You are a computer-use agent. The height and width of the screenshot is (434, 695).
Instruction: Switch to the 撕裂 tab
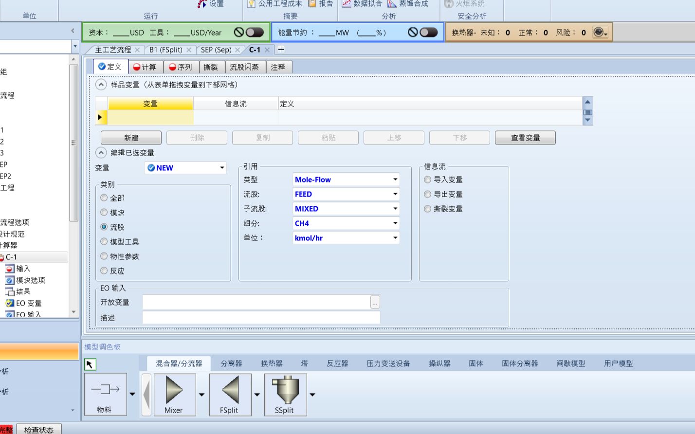[x=211, y=67]
